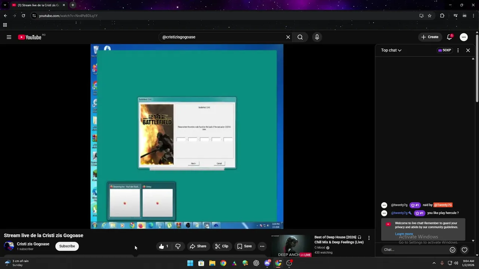Viewport: 479px width, 269px height.
Task: View site information in address bar
Action: pos(34,16)
